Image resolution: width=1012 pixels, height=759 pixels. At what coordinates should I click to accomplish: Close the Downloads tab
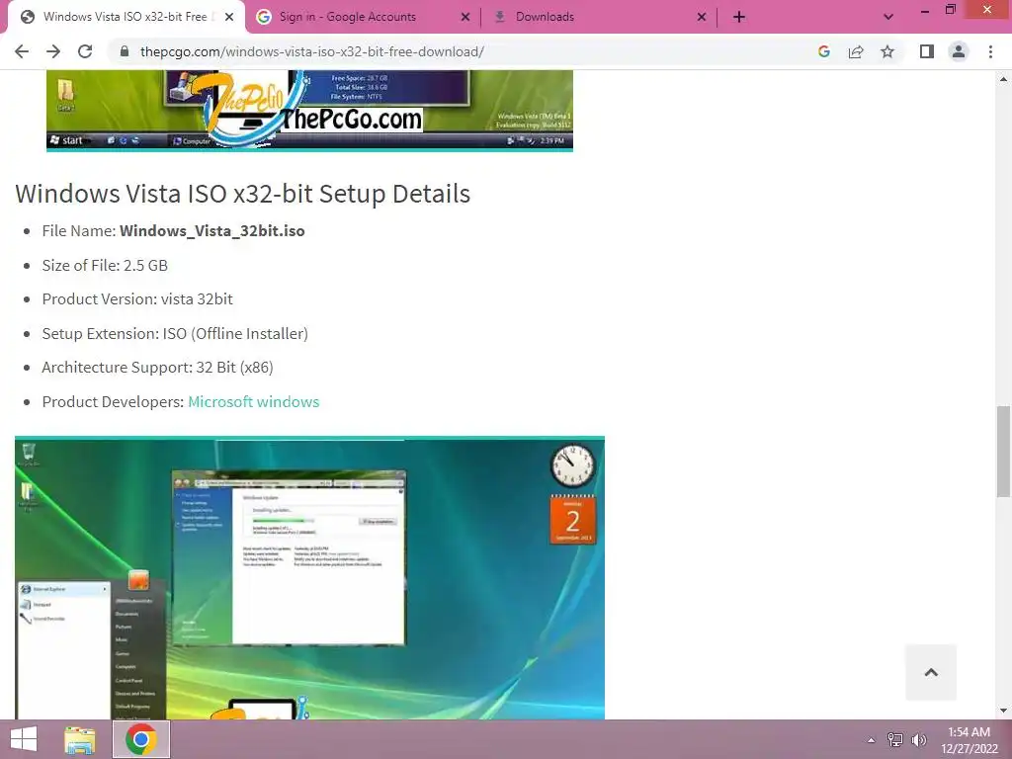pyautogui.click(x=702, y=17)
